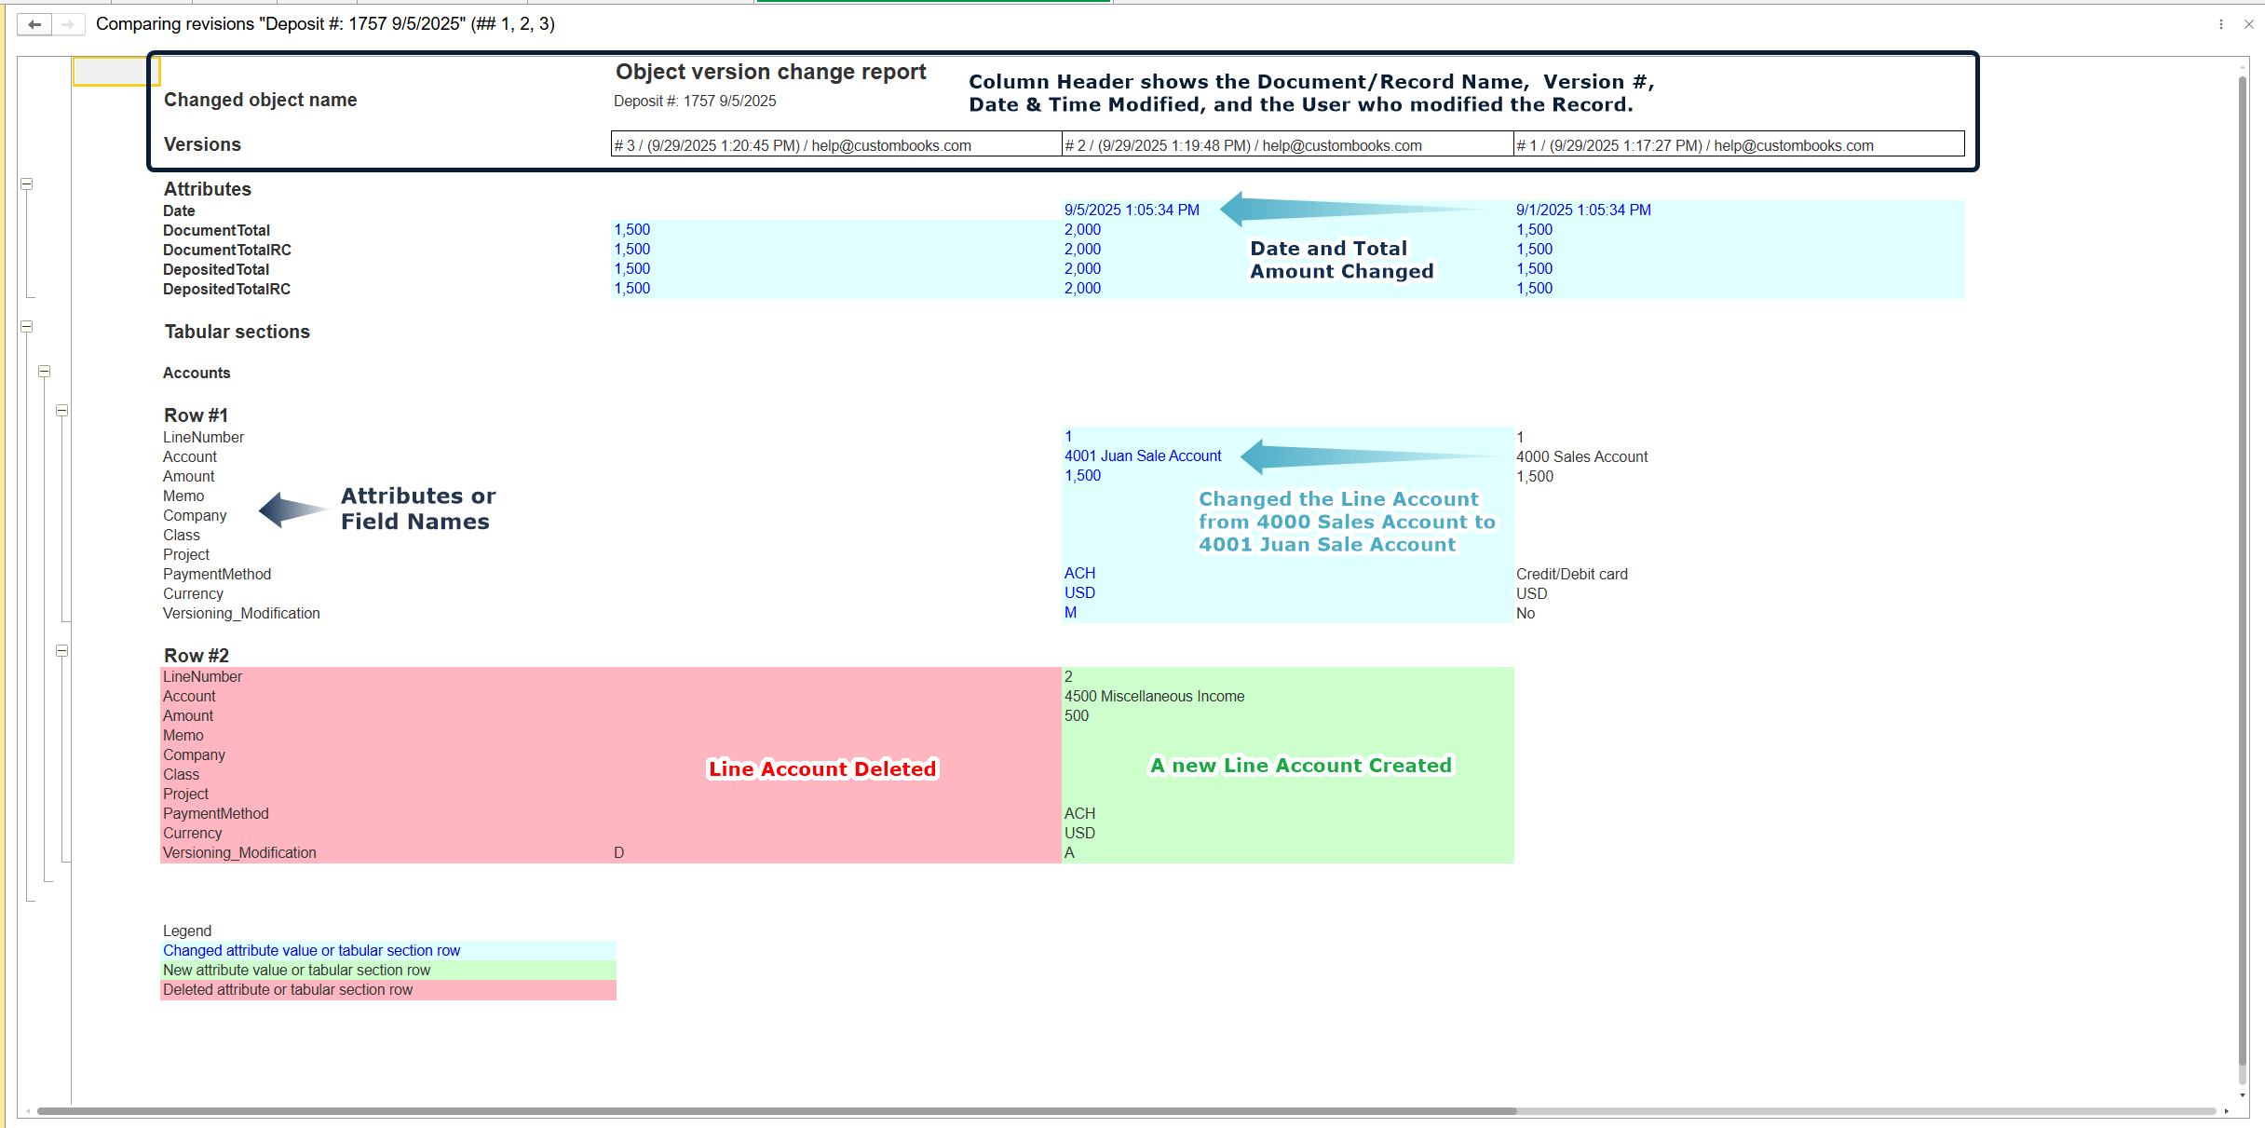The image size is (2265, 1128).
Task: Click the horizontal scrollbar right arrow
Action: [x=2227, y=1110]
